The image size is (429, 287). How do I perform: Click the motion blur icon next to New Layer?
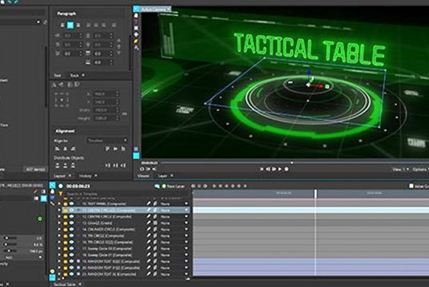157,187
